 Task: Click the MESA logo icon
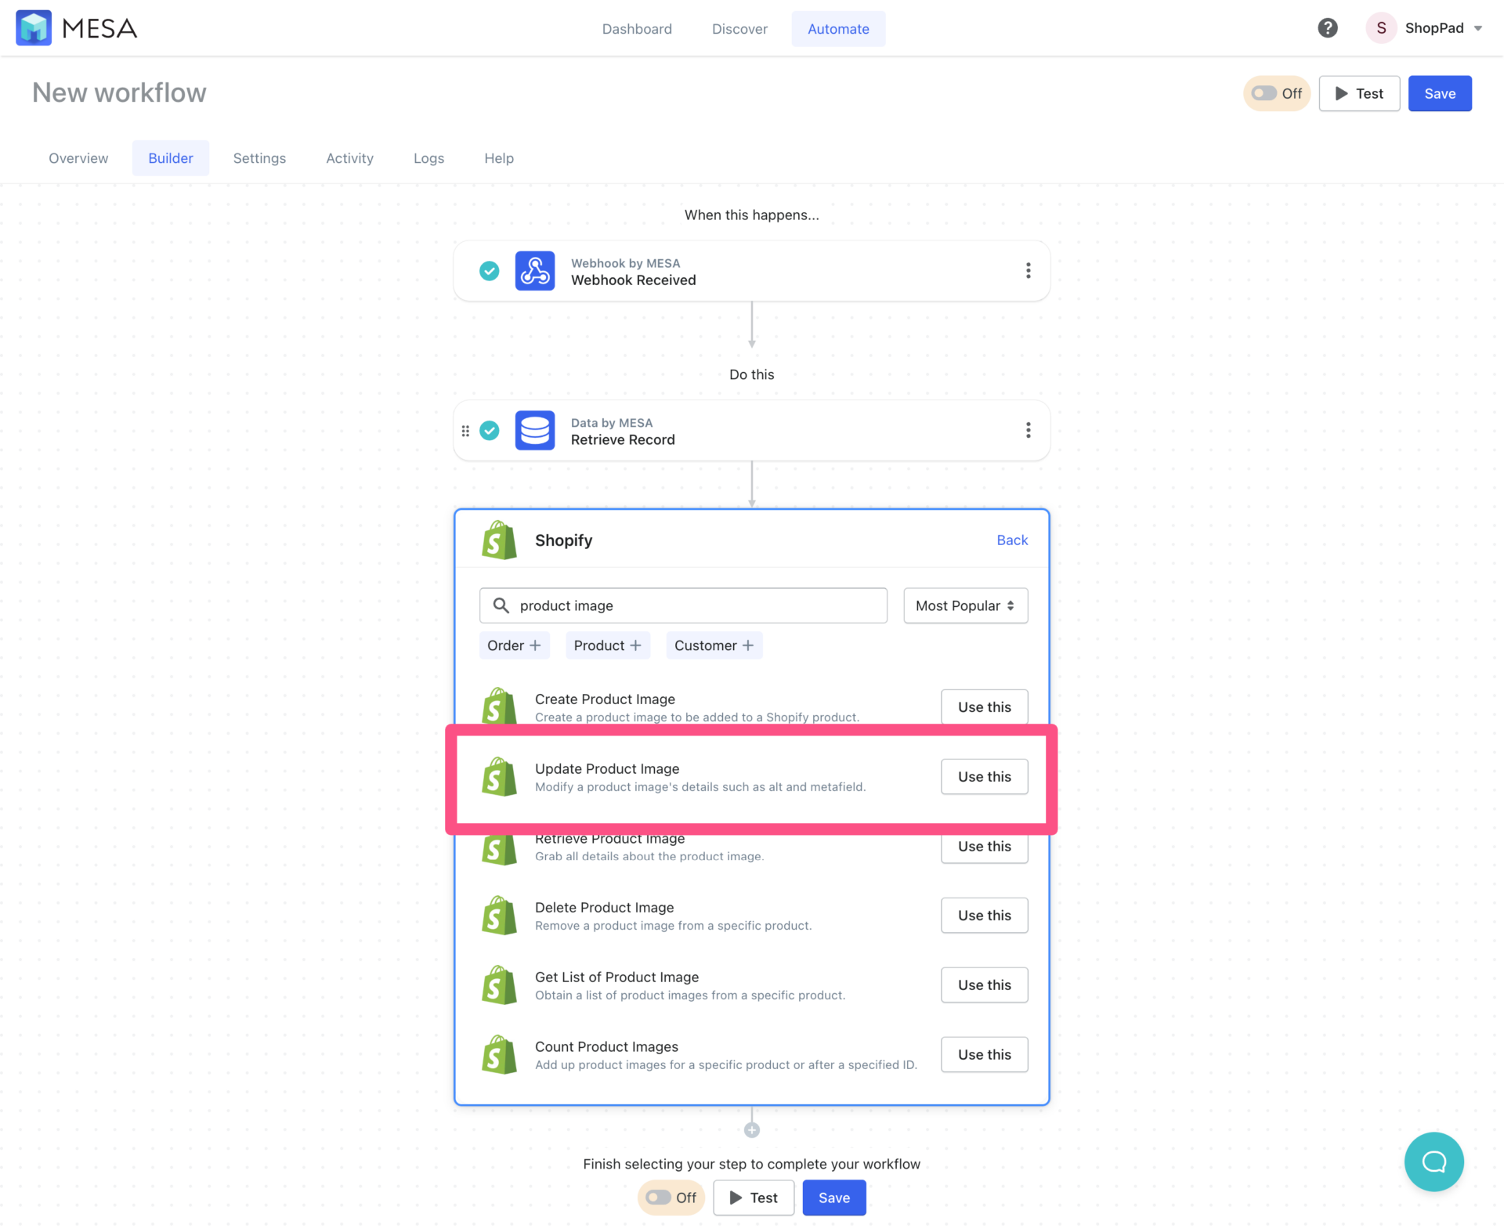click(34, 28)
